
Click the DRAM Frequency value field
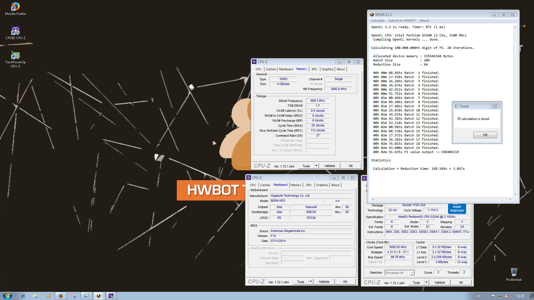tap(318, 101)
